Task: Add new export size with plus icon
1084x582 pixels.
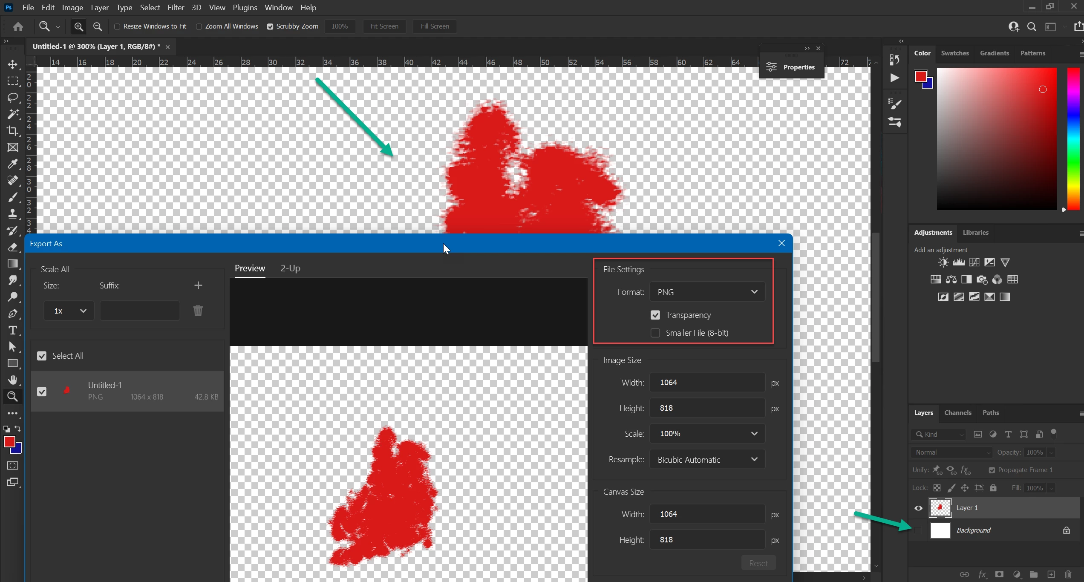Action: pos(198,285)
